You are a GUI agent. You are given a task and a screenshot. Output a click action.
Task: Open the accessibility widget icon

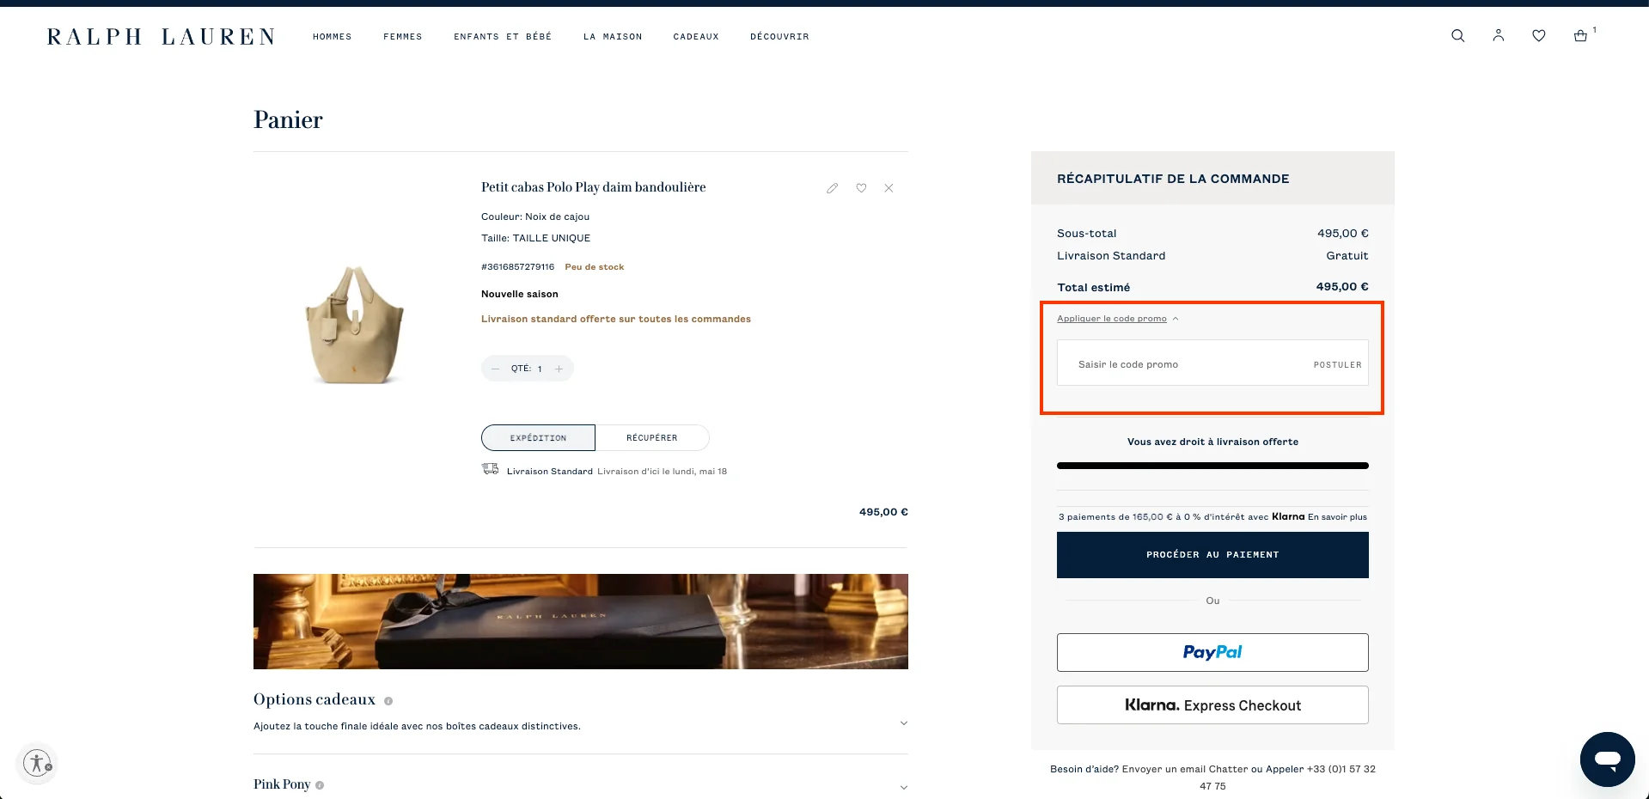(x=37, y=763)
